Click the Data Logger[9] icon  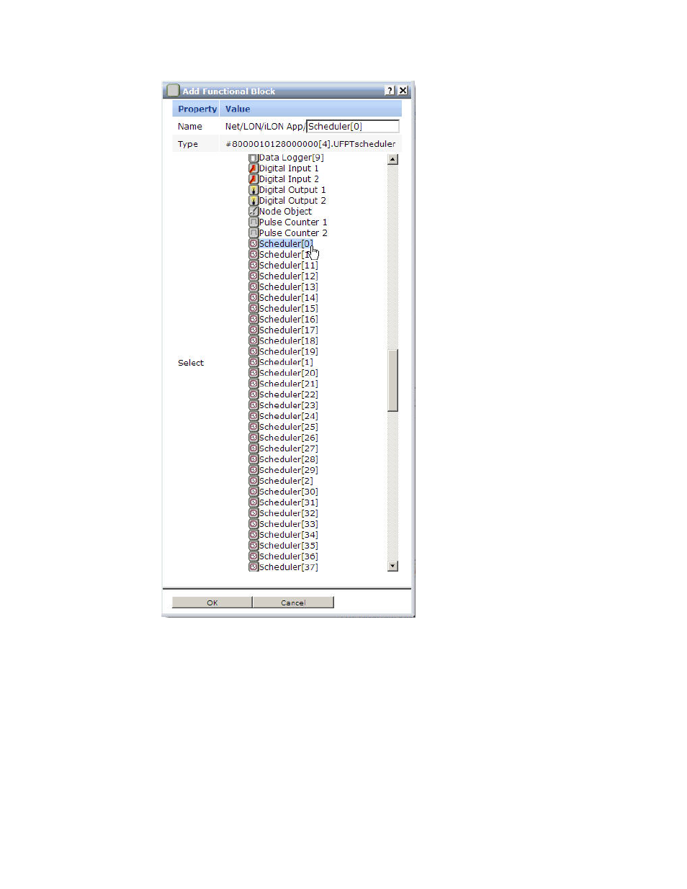coord(253,158)
